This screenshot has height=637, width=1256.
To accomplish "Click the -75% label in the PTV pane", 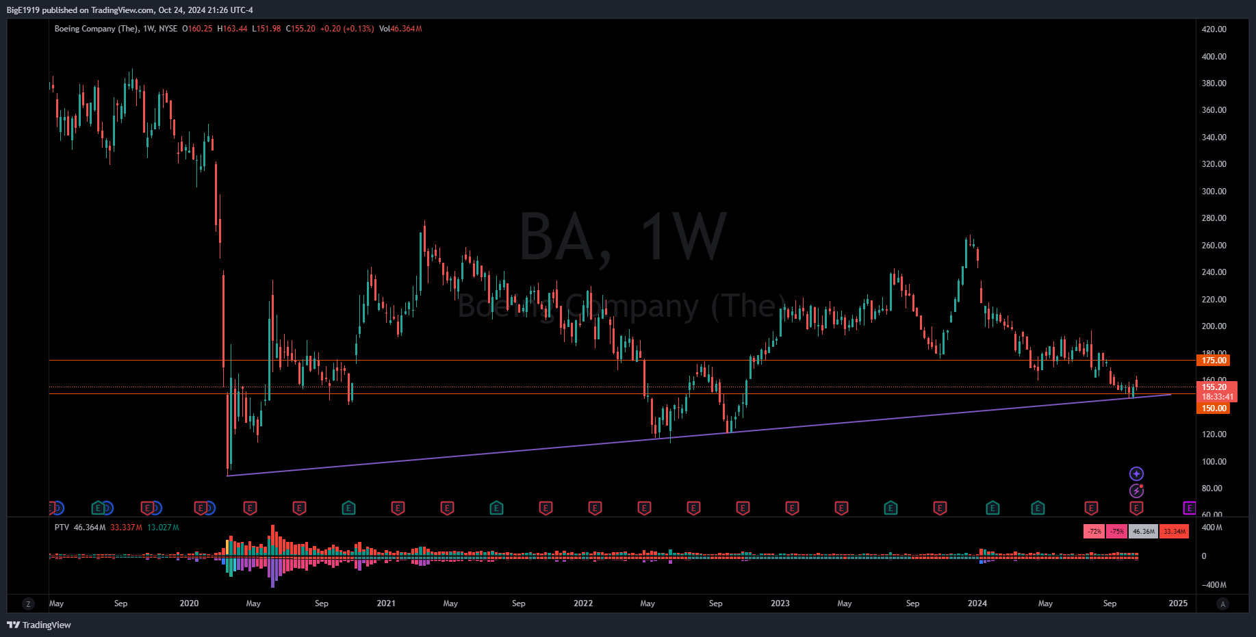I will pos(1117,531).
